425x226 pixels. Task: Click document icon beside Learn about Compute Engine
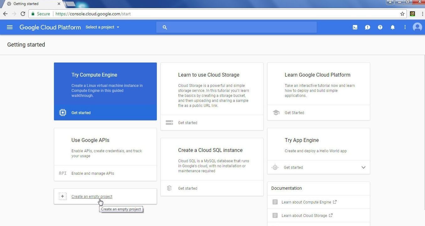tap(275, 202)
